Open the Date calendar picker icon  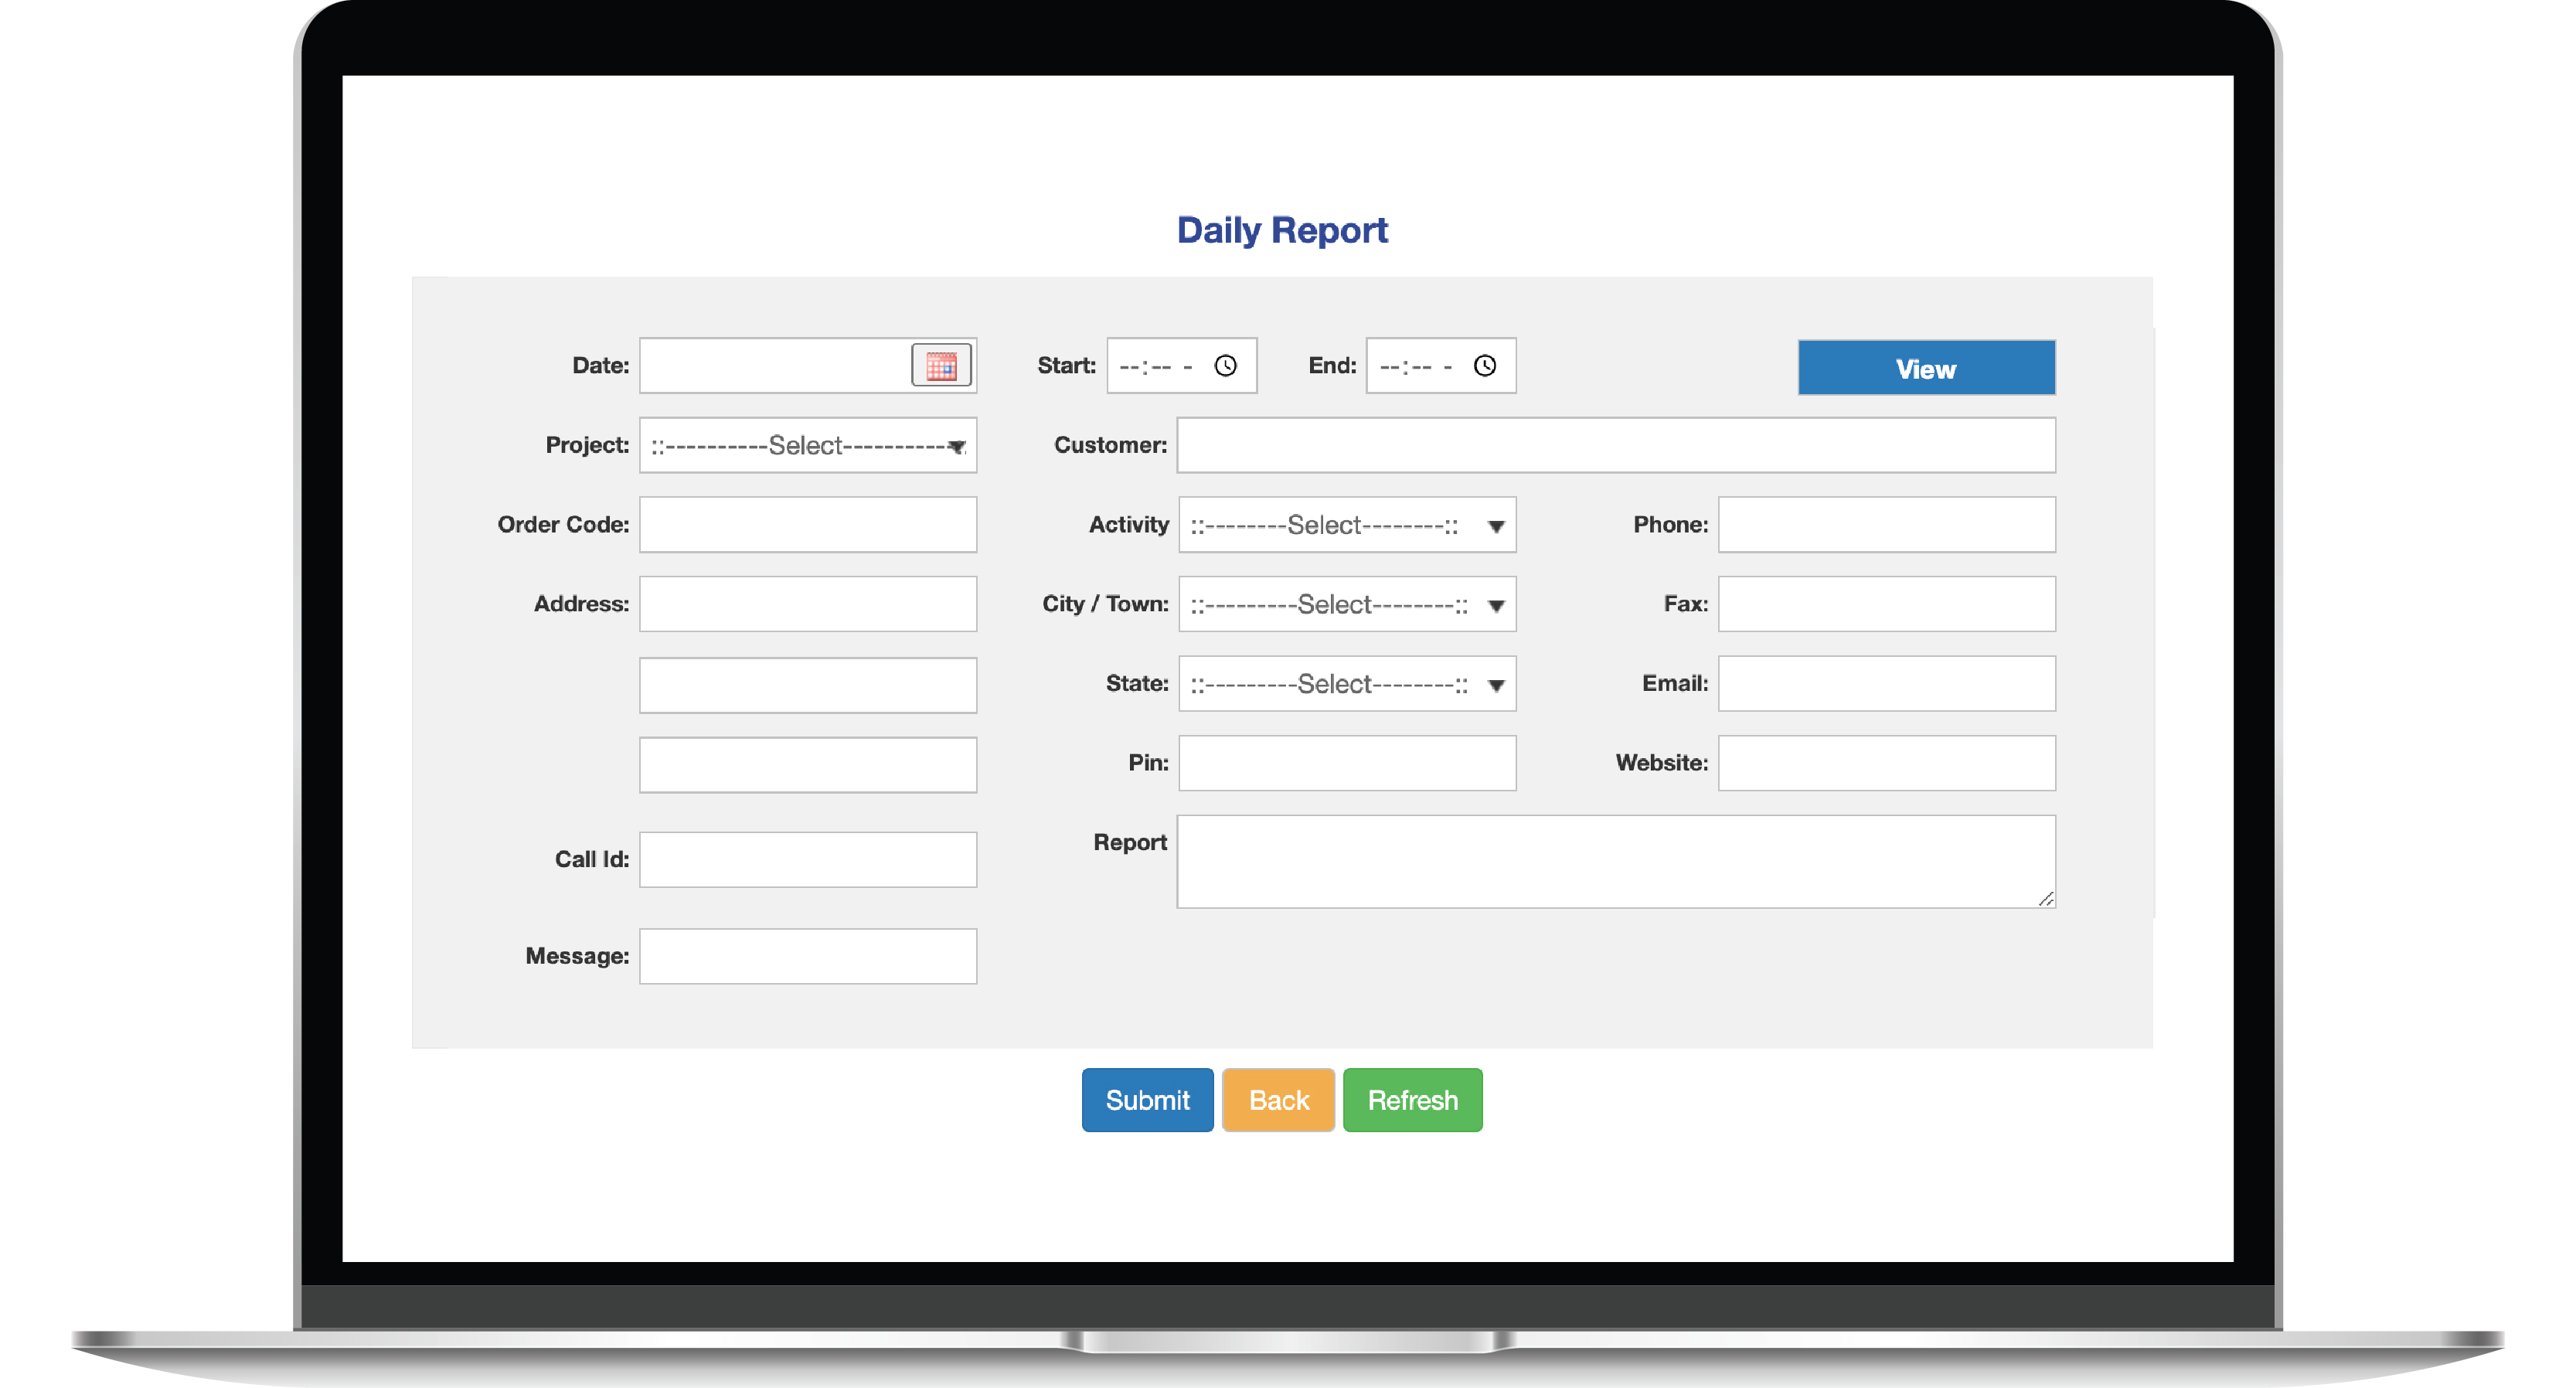click(x=941, y=366)
